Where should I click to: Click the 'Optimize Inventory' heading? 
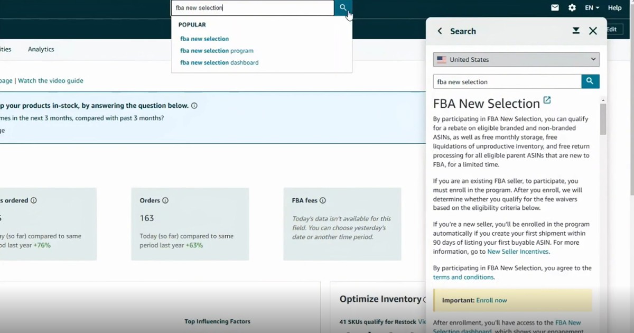click(380, 299)
